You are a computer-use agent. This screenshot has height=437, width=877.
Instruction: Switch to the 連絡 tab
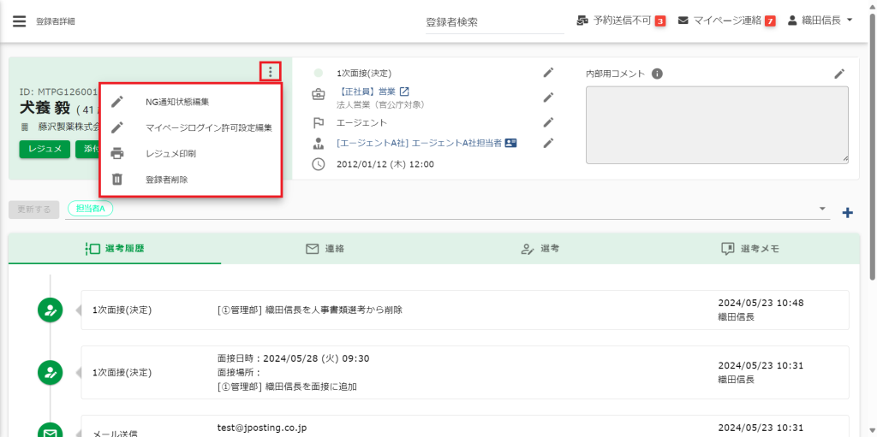[x=325, y=249]
